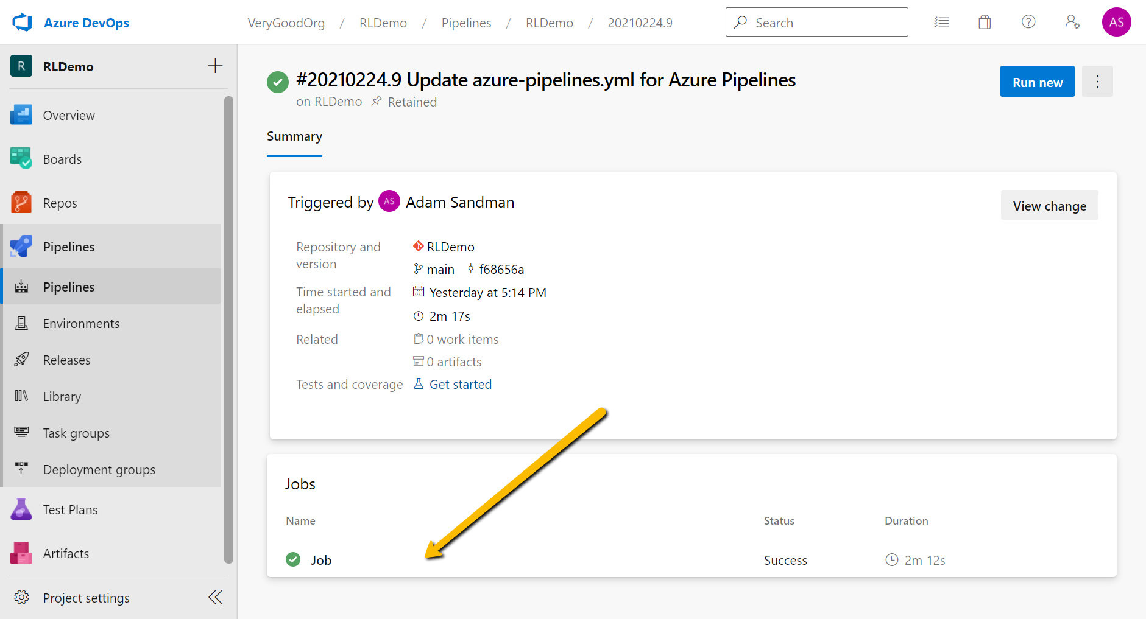This screenshot has width=1146, height=619.
Task: Add new item with plus icon
Action: [x=215, y=66]
